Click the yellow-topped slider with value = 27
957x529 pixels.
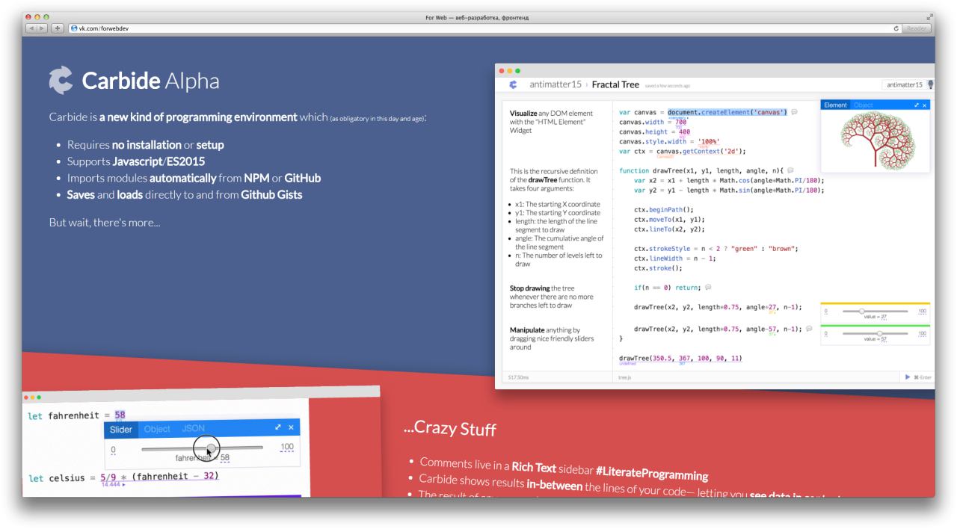click(x=875, y=312)
